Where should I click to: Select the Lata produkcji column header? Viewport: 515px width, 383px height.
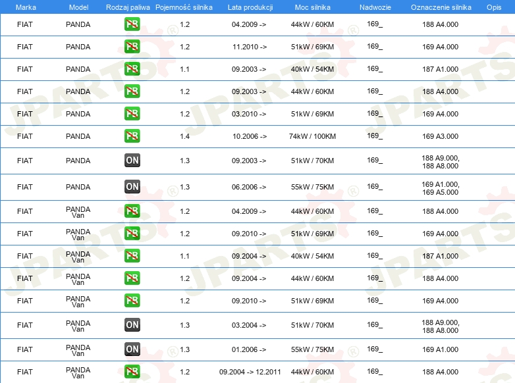coord(250,7)
